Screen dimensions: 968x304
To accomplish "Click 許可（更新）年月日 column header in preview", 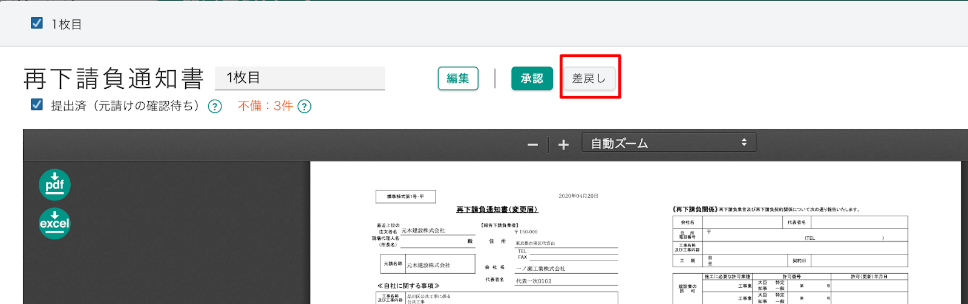I will tap(869, 276).
